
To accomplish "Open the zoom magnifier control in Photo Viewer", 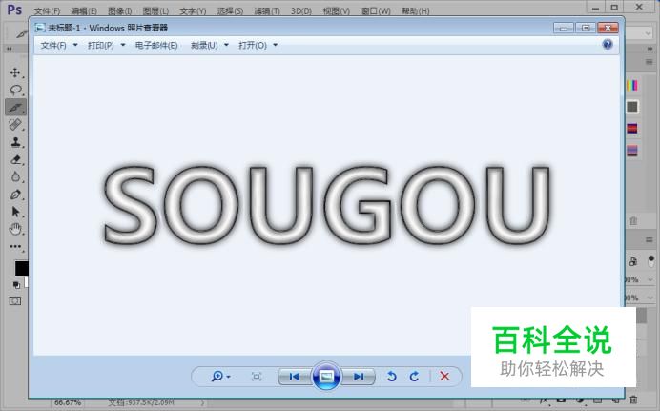I will point(220,376).
